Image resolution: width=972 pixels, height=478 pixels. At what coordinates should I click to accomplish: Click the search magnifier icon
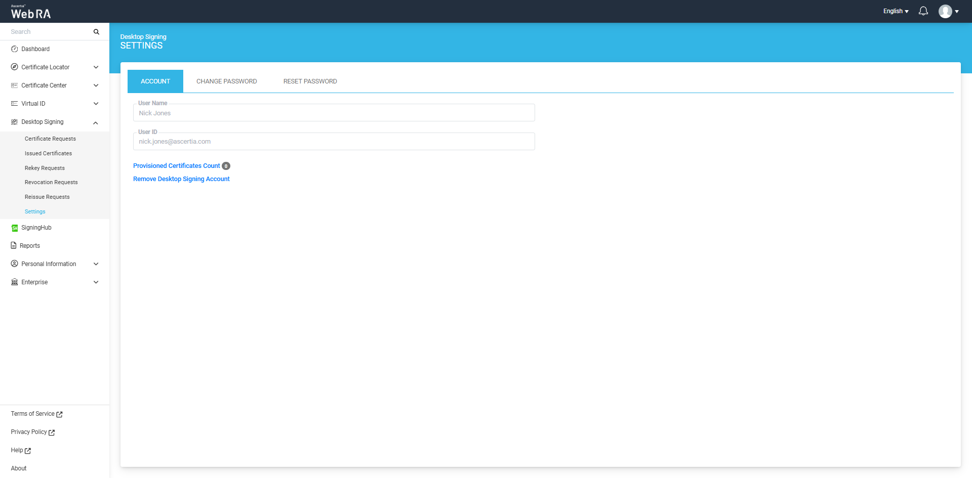click(96, 32)
